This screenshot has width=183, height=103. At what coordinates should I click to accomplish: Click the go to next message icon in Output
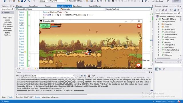85,76
